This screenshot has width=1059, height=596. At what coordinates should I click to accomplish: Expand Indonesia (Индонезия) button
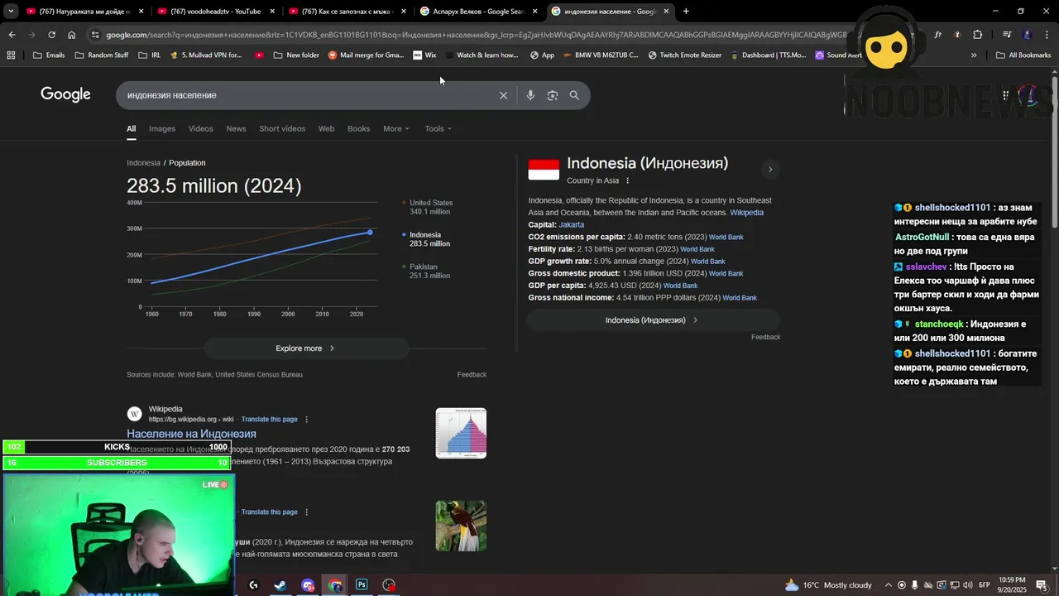pyautogui.click(x=653, y=320)
